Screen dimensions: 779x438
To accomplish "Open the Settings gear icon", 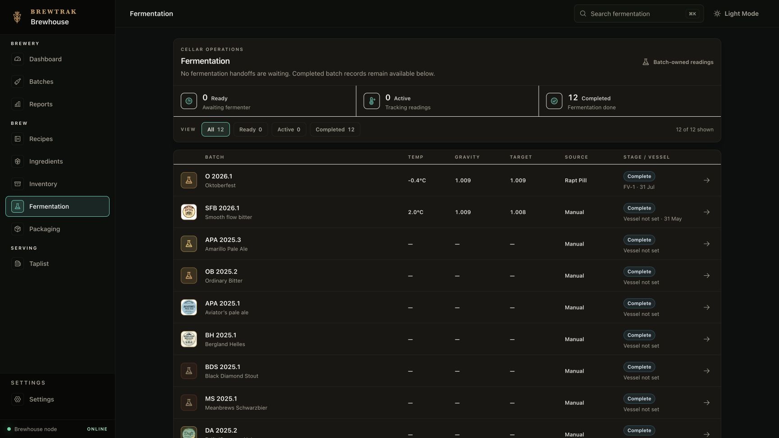I will point(18,399).
